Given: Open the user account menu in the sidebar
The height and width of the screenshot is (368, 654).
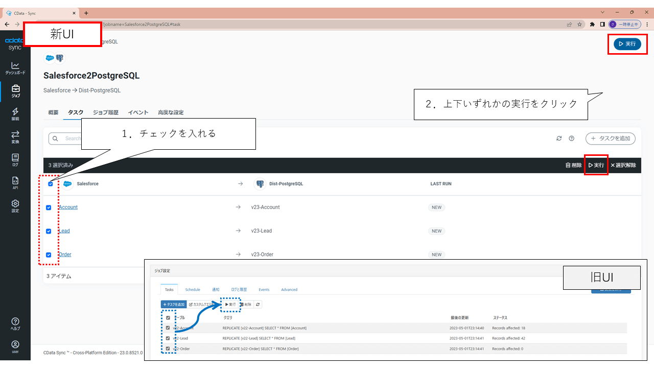Looking at the screenshot, I should [x=15, y=347].
